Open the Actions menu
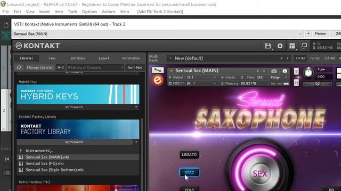 [109, 12]
